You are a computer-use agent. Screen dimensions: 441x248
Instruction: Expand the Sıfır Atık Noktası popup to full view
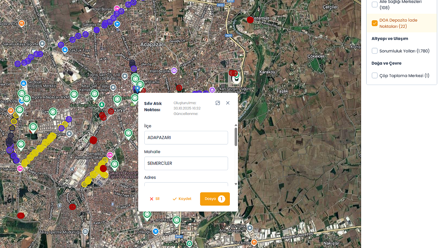pos(218,103)
